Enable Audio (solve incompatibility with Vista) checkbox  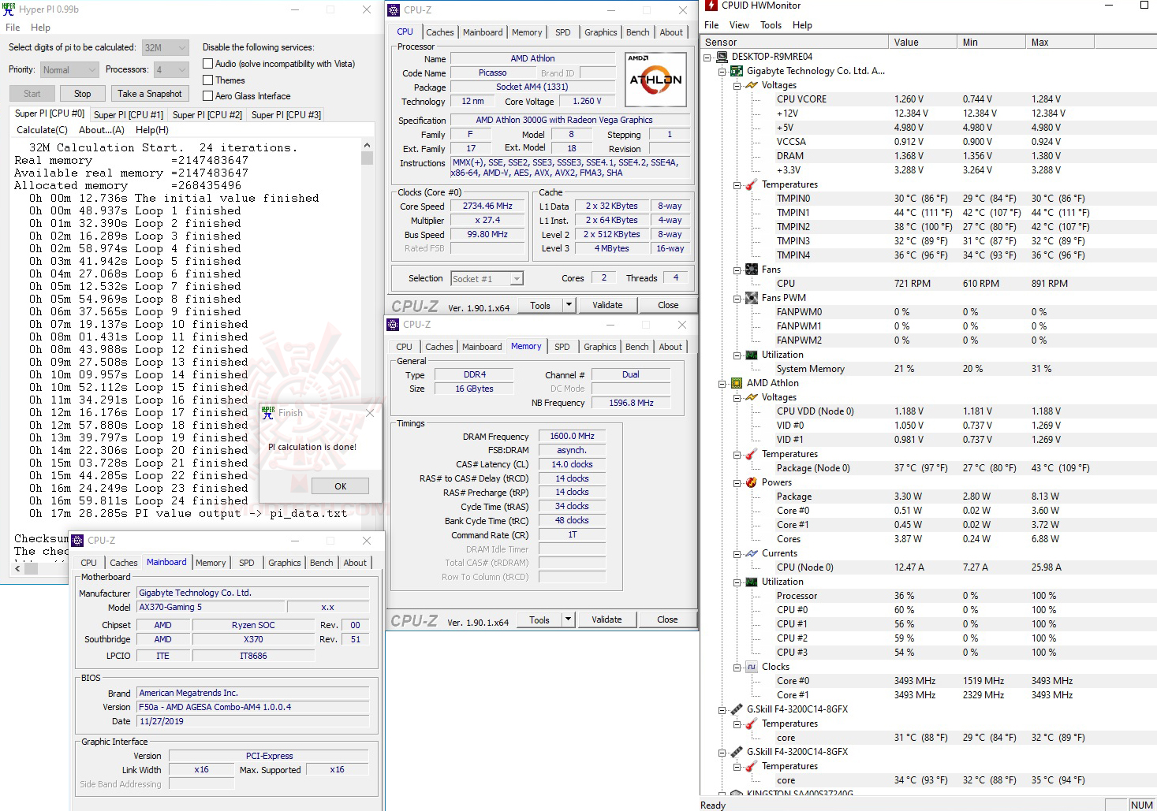click(208, 64)
